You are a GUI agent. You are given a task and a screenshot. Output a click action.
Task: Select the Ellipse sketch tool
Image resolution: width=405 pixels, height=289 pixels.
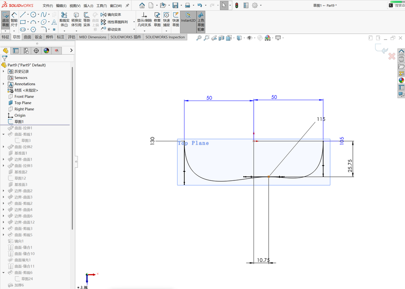tap(44, 22)
